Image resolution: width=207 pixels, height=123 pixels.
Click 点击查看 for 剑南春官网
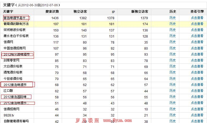tap(197, 60)
